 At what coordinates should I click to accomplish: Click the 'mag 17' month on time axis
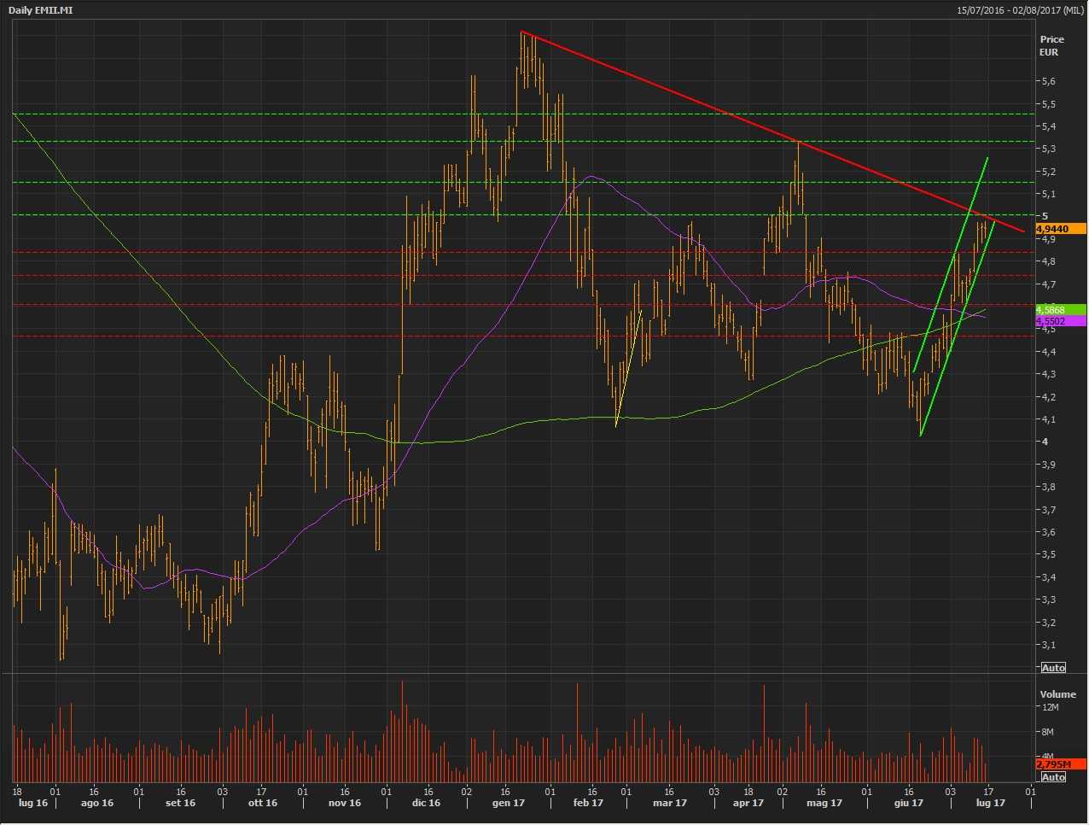click(x=824, y=803)
